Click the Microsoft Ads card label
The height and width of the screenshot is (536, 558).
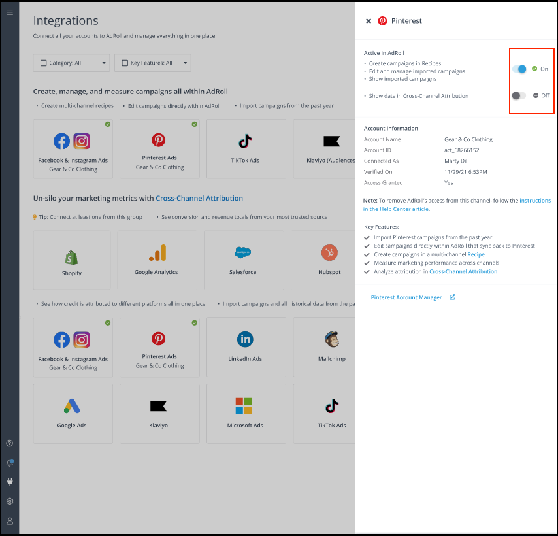click(245, 426)
